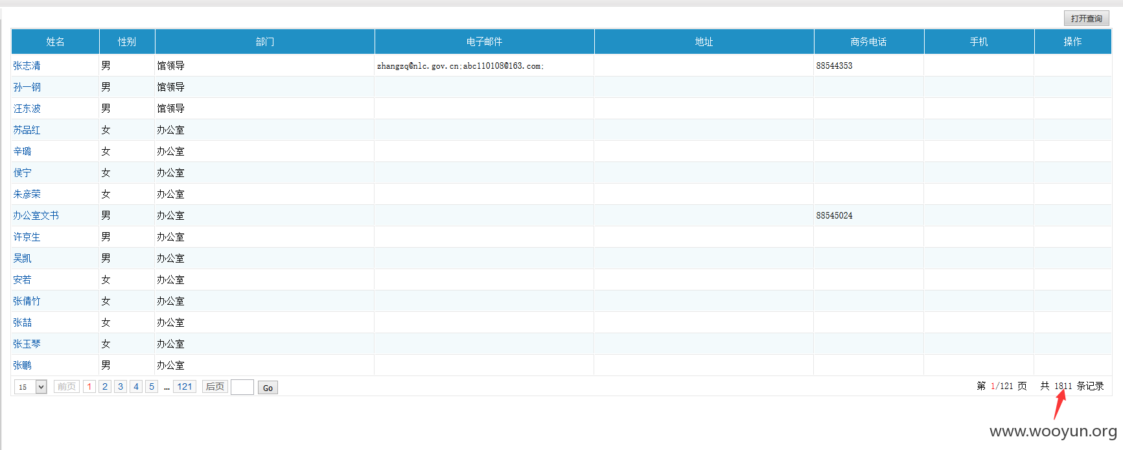Open the record for 苏品红
The height and width of the screenshot is (450, 1123).
click(x=27, y=130)
